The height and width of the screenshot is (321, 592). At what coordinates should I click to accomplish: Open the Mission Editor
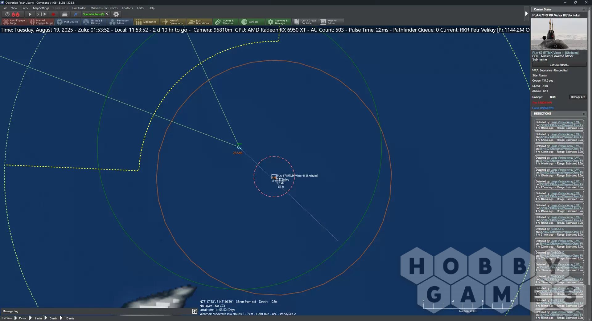[x=331, y=22]
